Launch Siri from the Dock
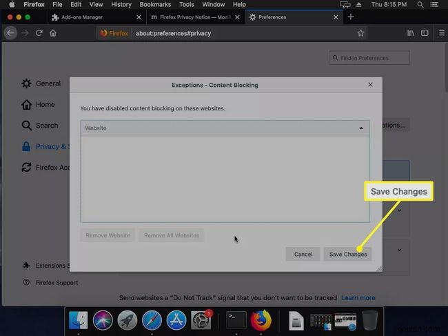448x336 pixels. tap(103, 320)
